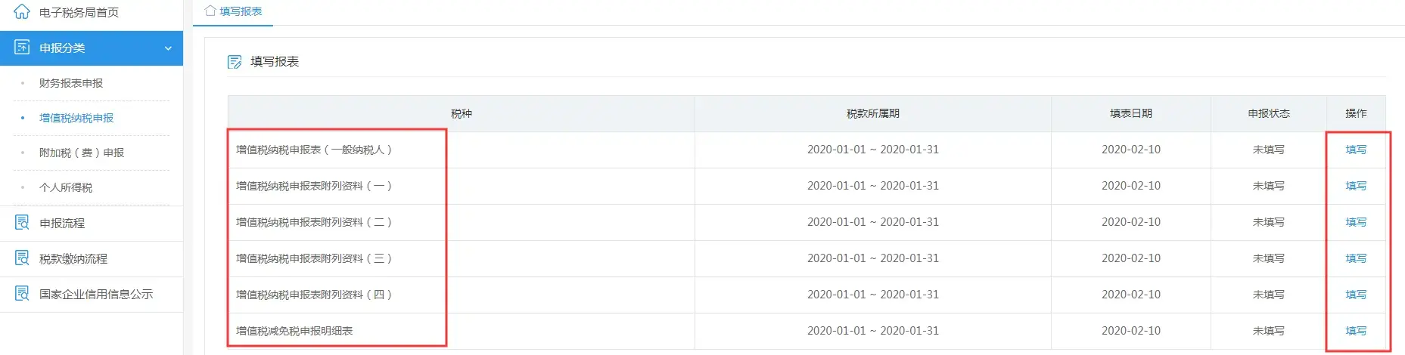Click the 税种 column header
This screenshot has width=1405, height=355.
point(461,113)
